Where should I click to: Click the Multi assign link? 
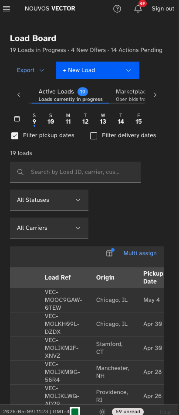pyautogui.click(x=140, y=253)
